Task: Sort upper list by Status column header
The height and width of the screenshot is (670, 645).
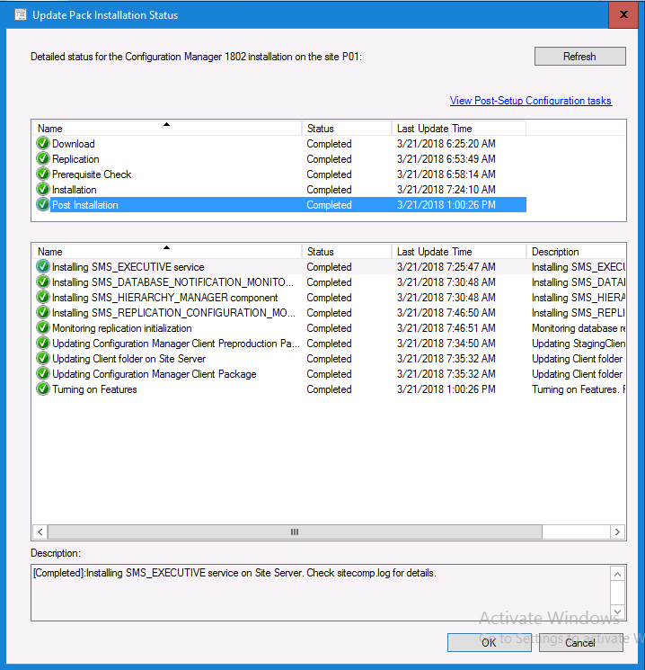Action: [x=347, y=129]
